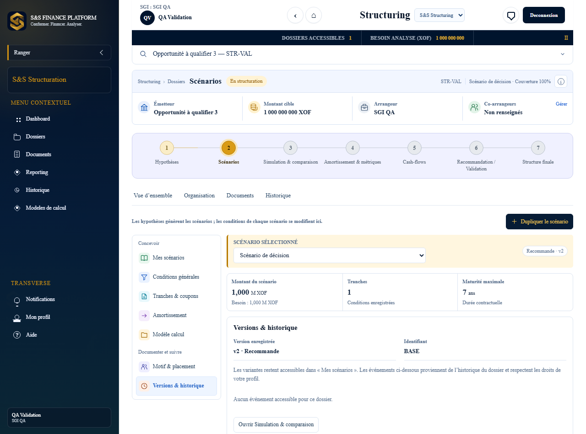The width and height of the screenshot is (586, 434).
Task: Go to home via the house icon
Action: coord(314,15)
